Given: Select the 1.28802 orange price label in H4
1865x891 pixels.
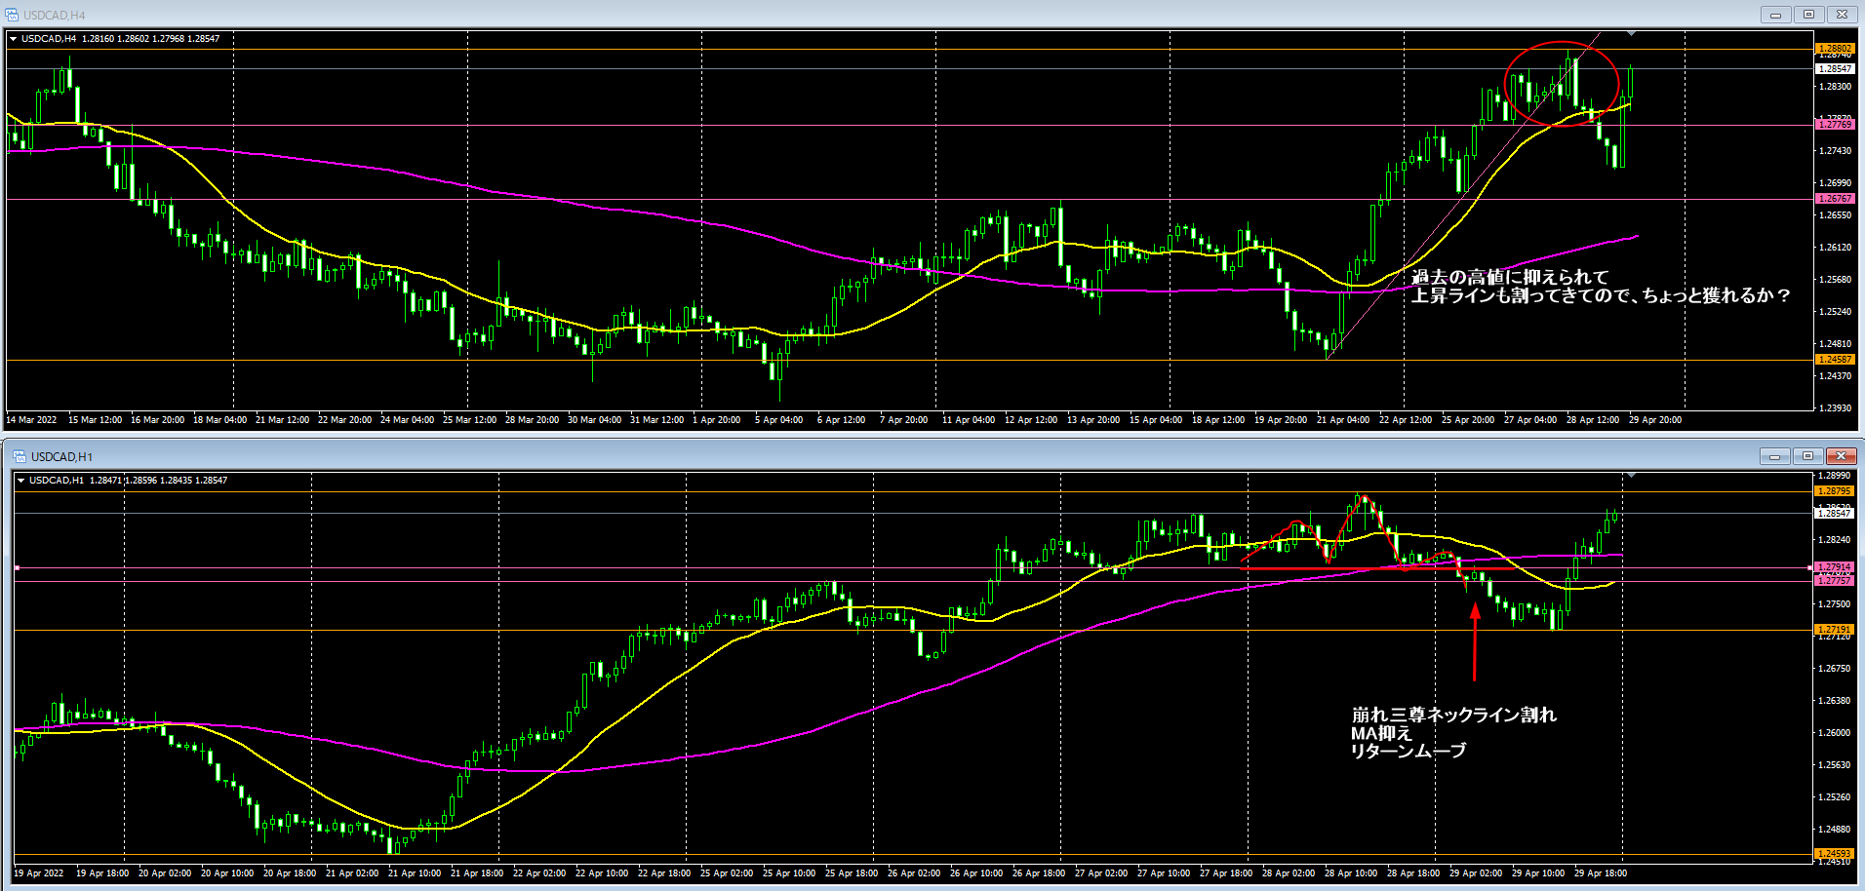Looking at the screenshot, I should click(x=1835, y=48).
